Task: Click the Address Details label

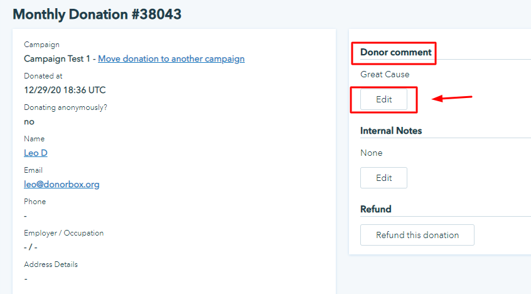Action: 51,264
